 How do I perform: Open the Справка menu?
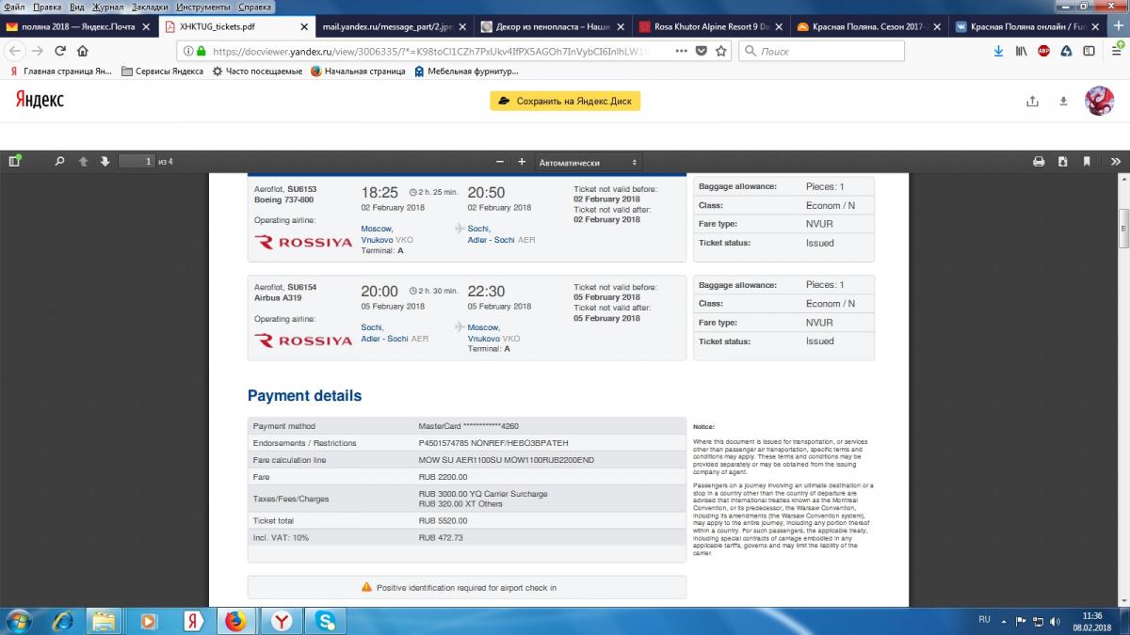pos(255,7)
